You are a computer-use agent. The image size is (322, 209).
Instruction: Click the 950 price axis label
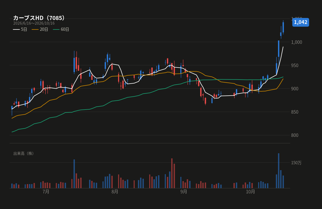click(295, 65)
